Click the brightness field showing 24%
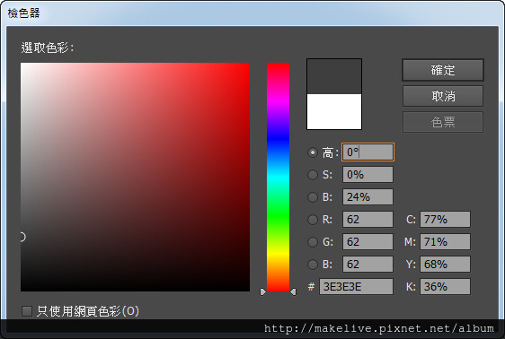 (x=368, y=196)
